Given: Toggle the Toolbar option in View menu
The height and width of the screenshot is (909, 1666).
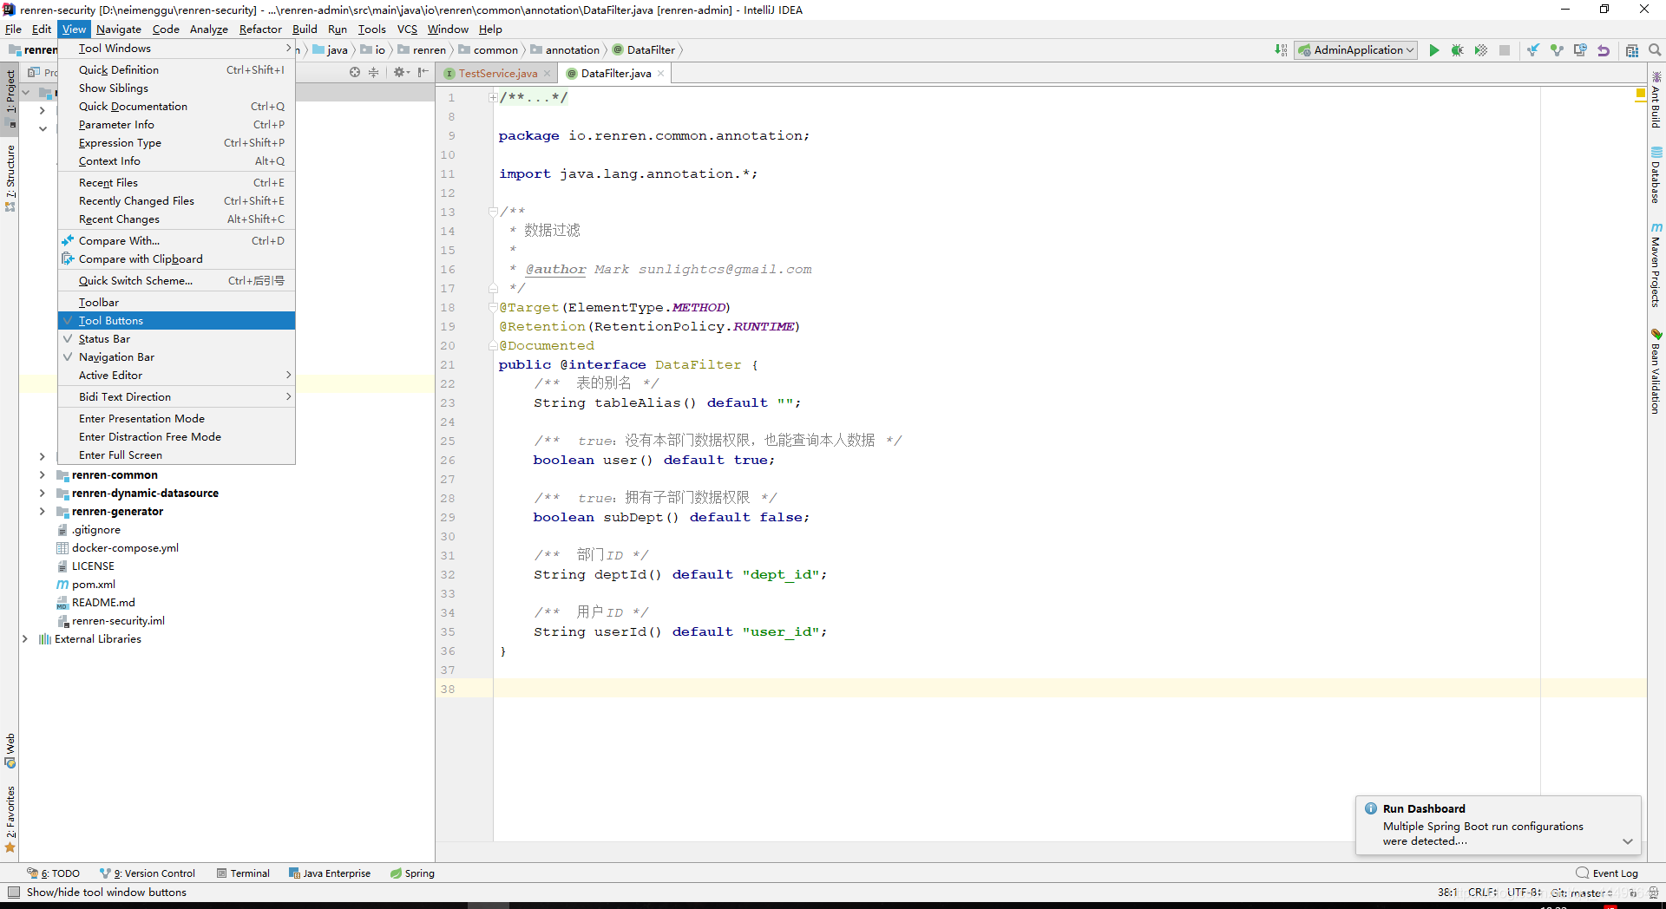Looking at the screenshot, I should click(177, 303).
